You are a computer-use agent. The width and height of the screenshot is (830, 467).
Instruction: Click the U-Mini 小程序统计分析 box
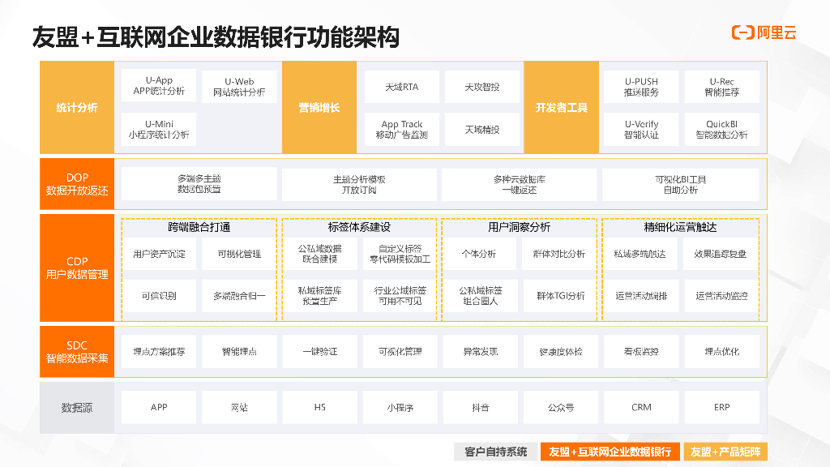pyautogui.click(x=159, y=129)
